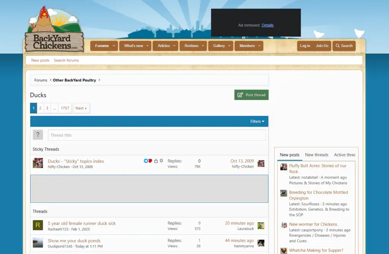Open the Filters dropdown

point(257,121)
